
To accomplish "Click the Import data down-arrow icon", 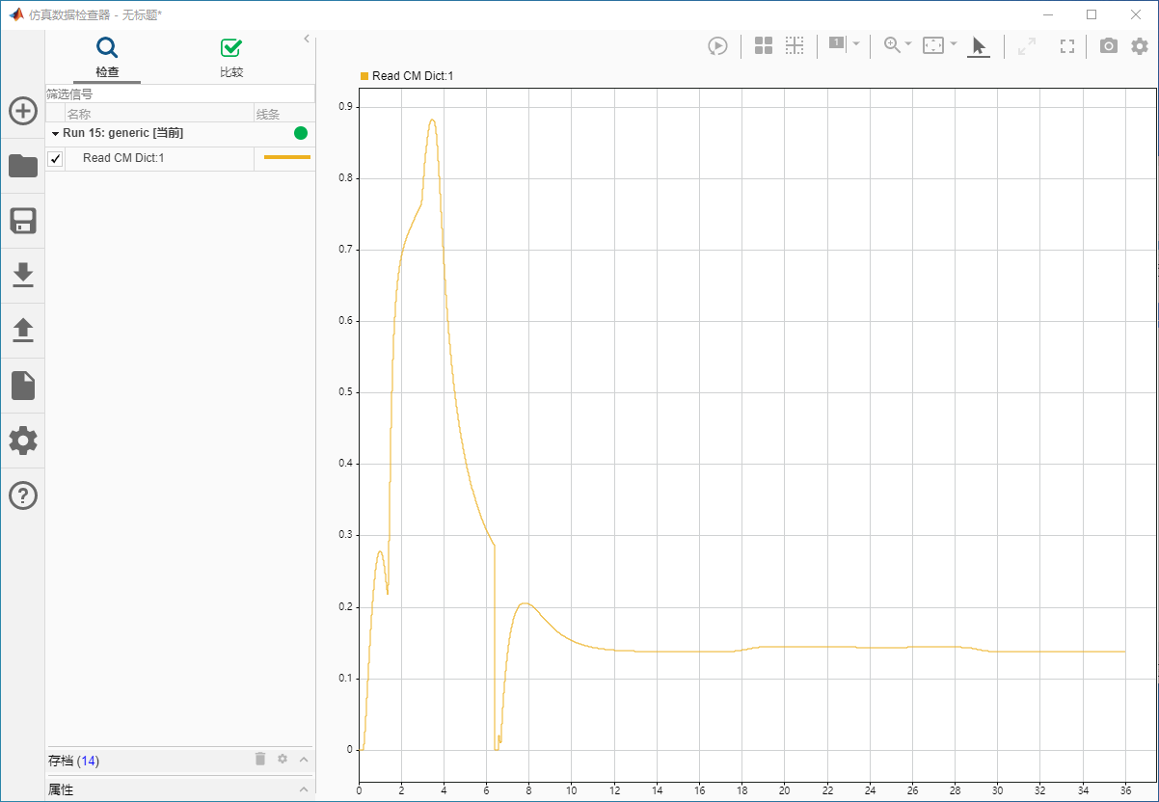I will (x=23, y=276).
